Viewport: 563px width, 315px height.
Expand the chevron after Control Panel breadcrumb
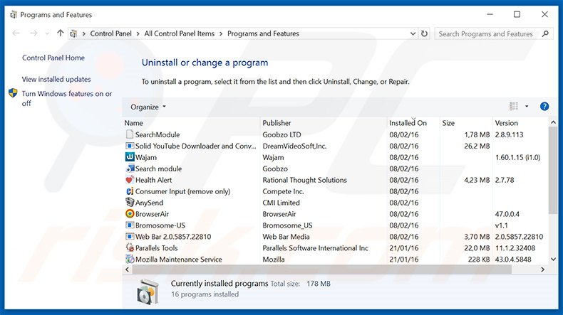point(138,33)
